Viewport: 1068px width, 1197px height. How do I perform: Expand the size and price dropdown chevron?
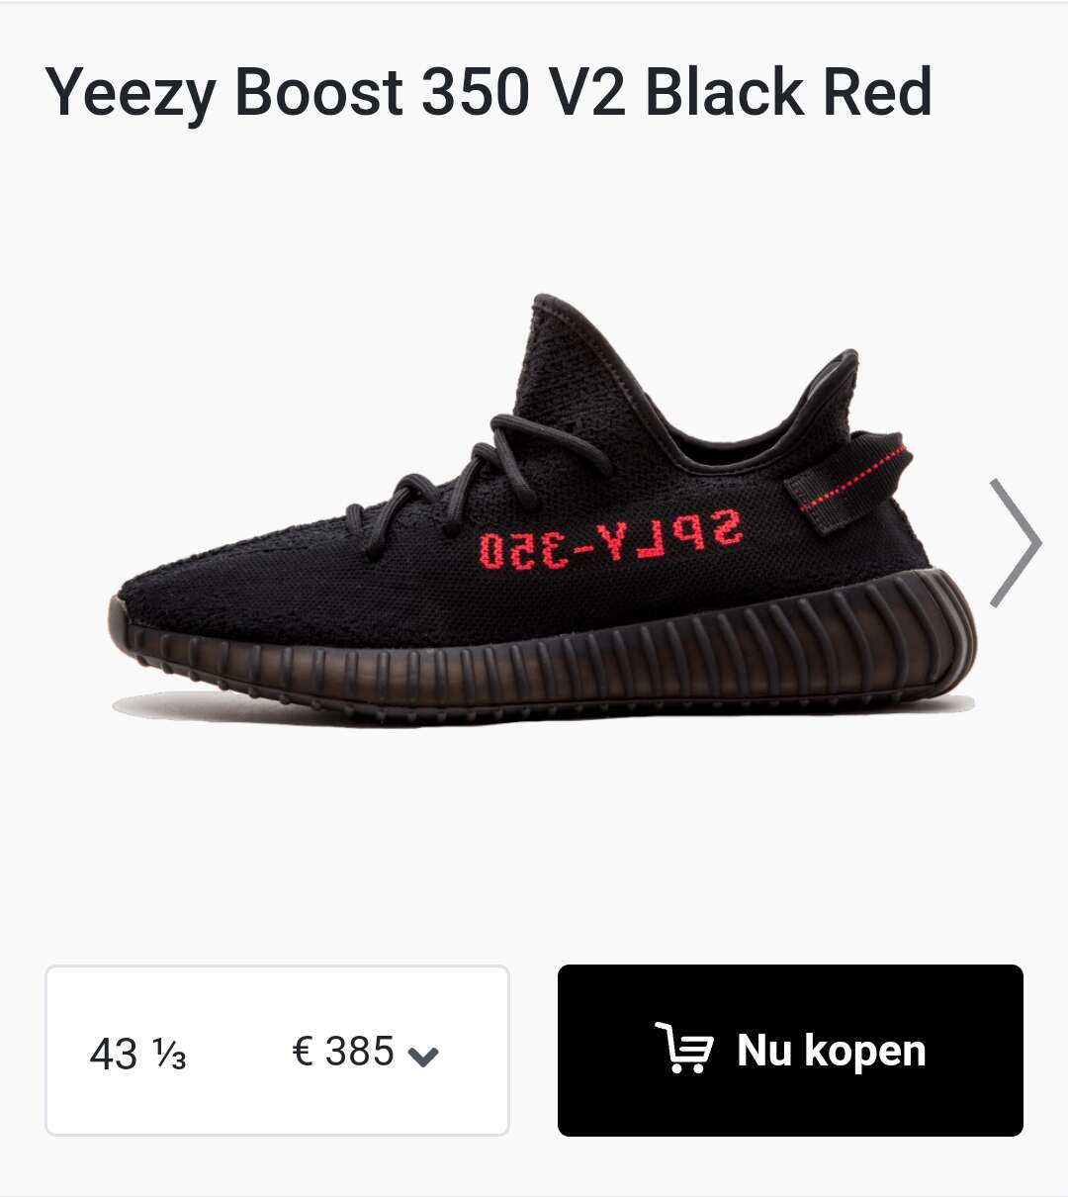pos(423,1056)
